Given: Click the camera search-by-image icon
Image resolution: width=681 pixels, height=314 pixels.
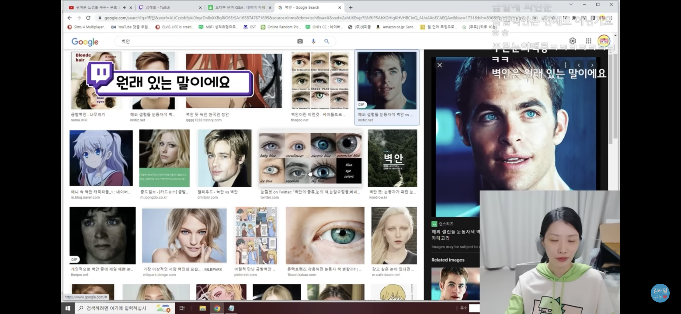Looking at the screenshot, I should coord(300,41).
